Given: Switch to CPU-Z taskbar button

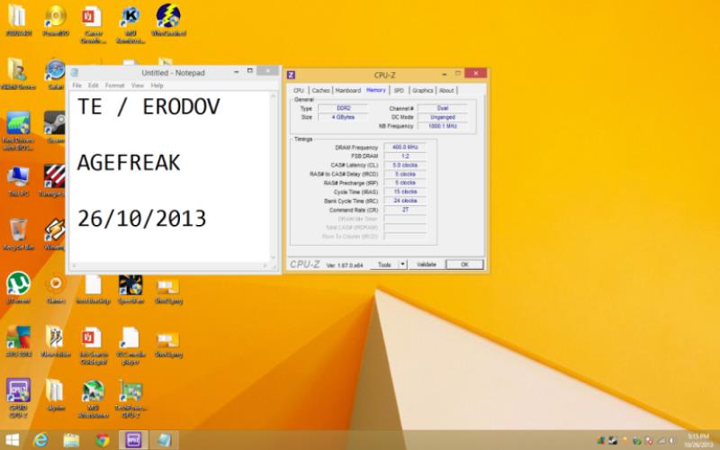Looking at the screenshot, I should click(133, 439).
